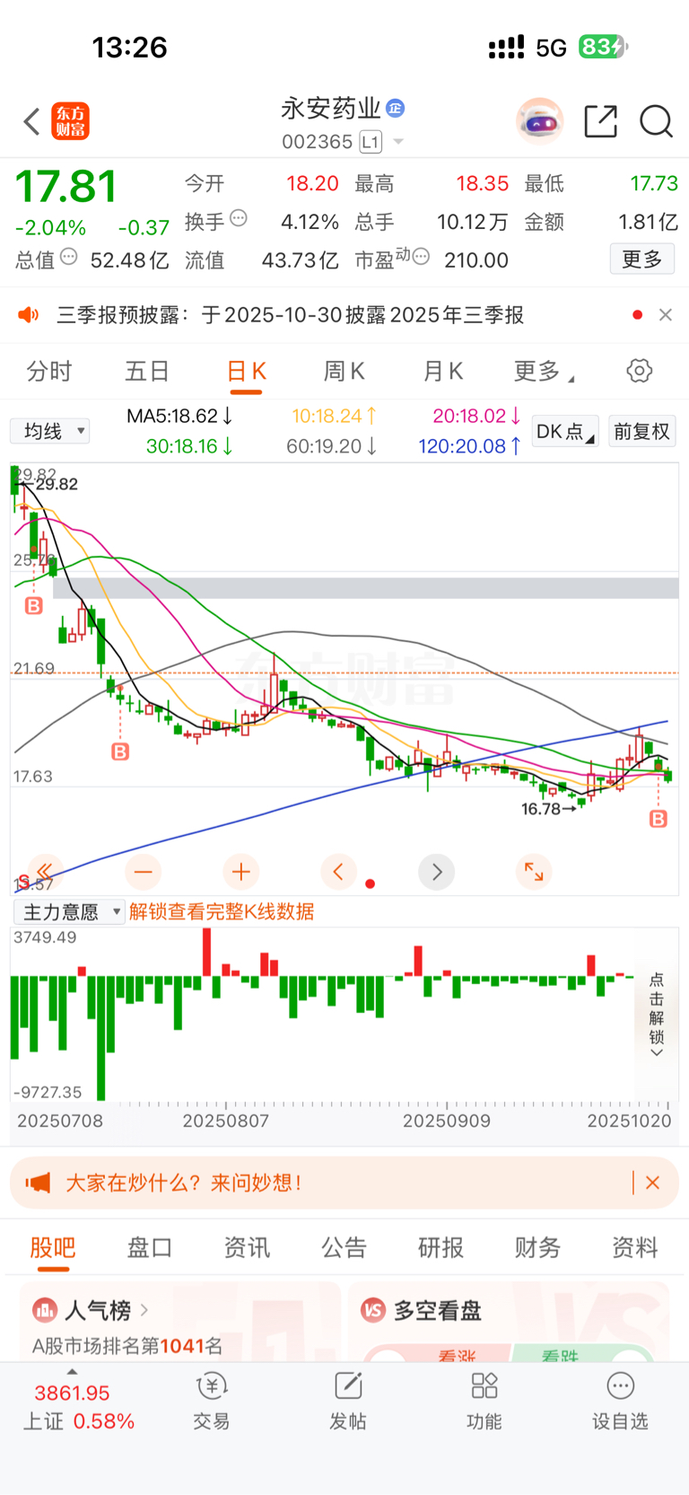Open the DK点 dropdown

pyautogui.click(x=565, y=431)
